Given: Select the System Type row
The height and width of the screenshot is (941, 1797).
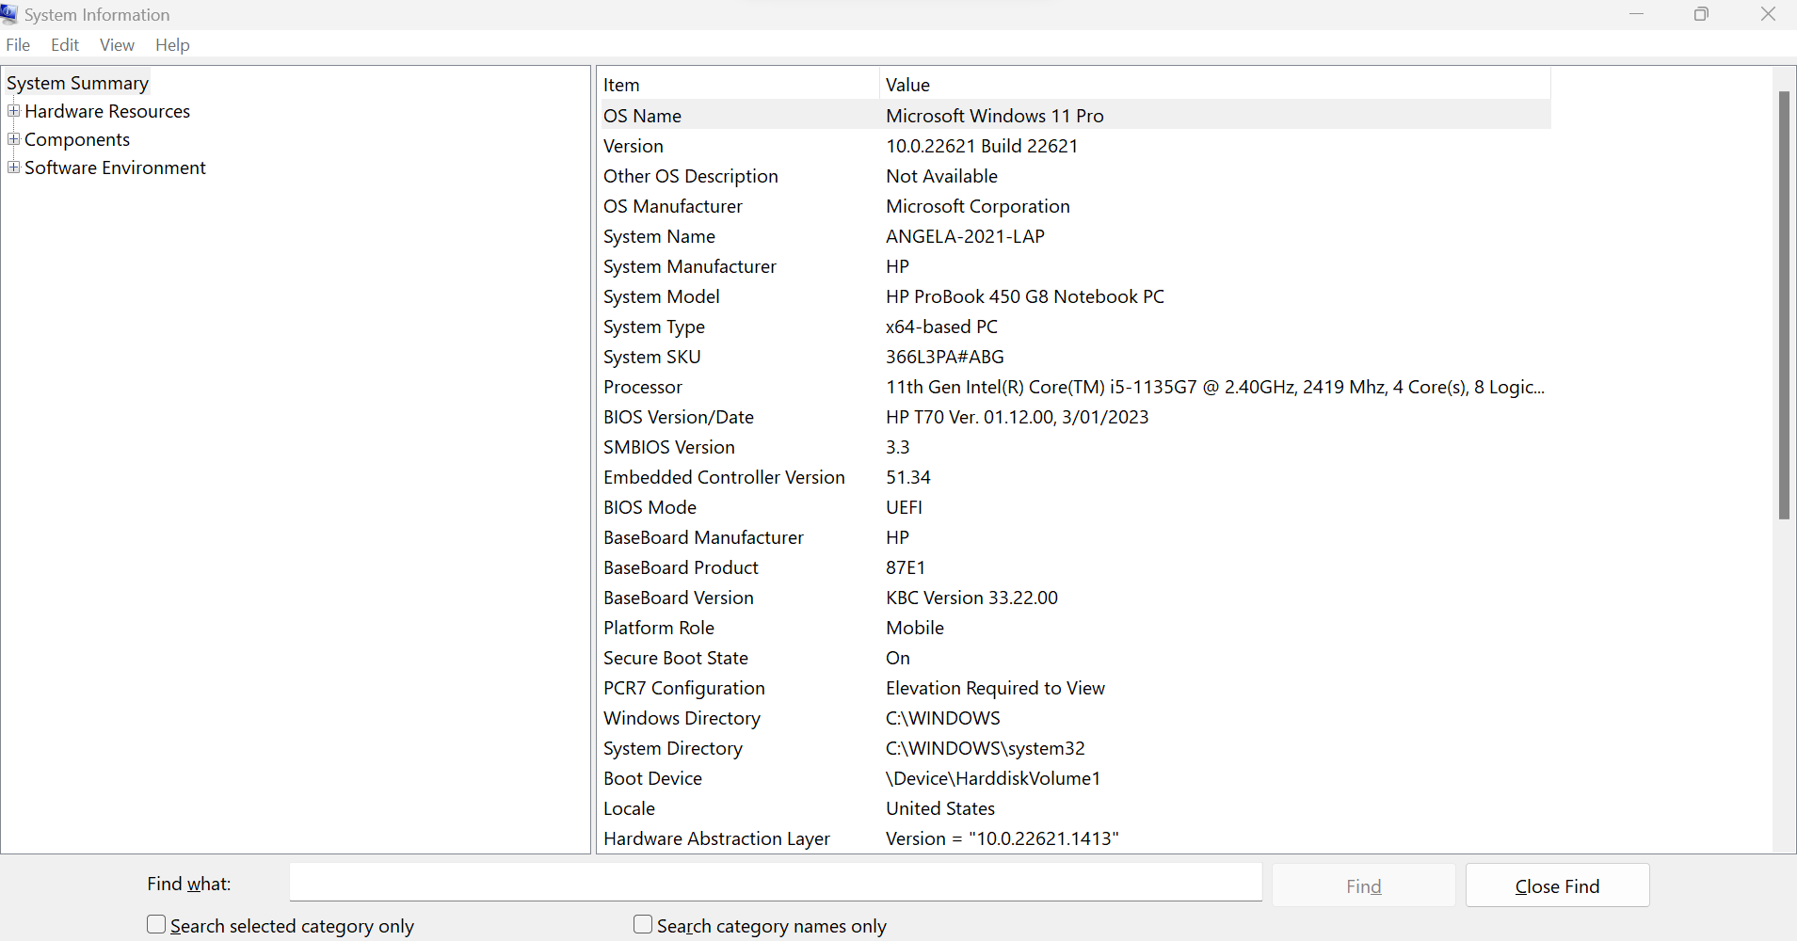Looking at the screenshot, I should [1076, 327].
